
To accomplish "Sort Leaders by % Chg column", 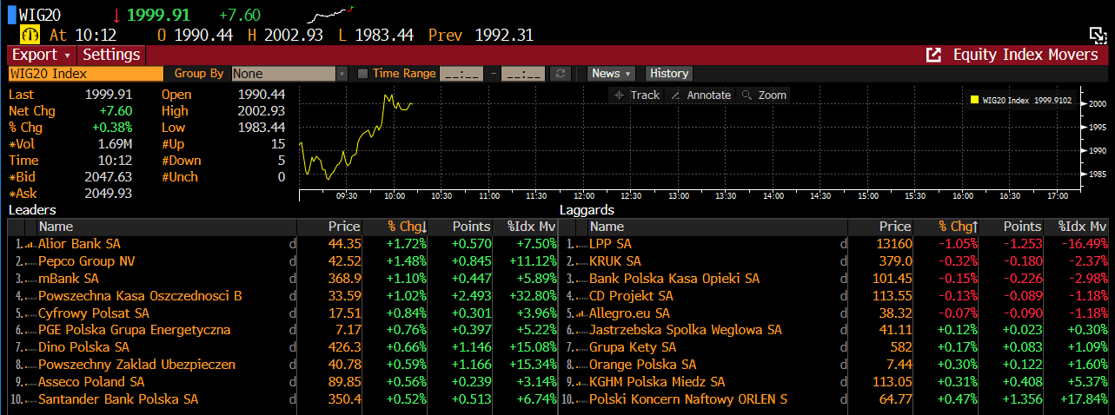I will pos(407,227).
